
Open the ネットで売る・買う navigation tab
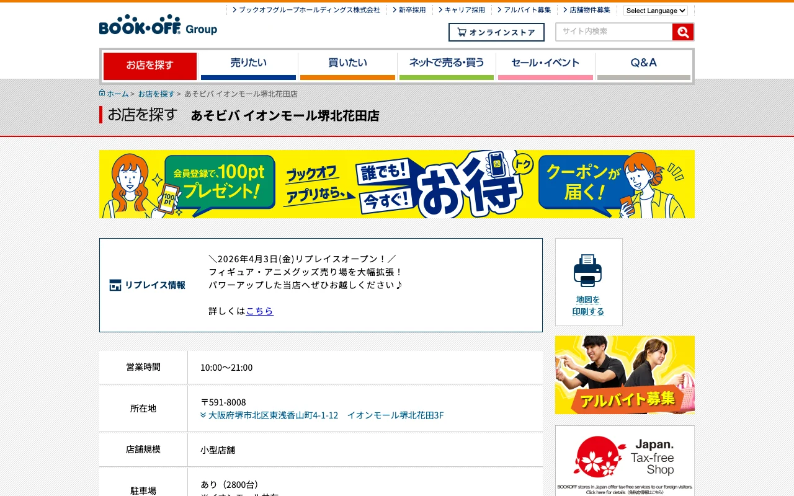click(x=447, y=66)
